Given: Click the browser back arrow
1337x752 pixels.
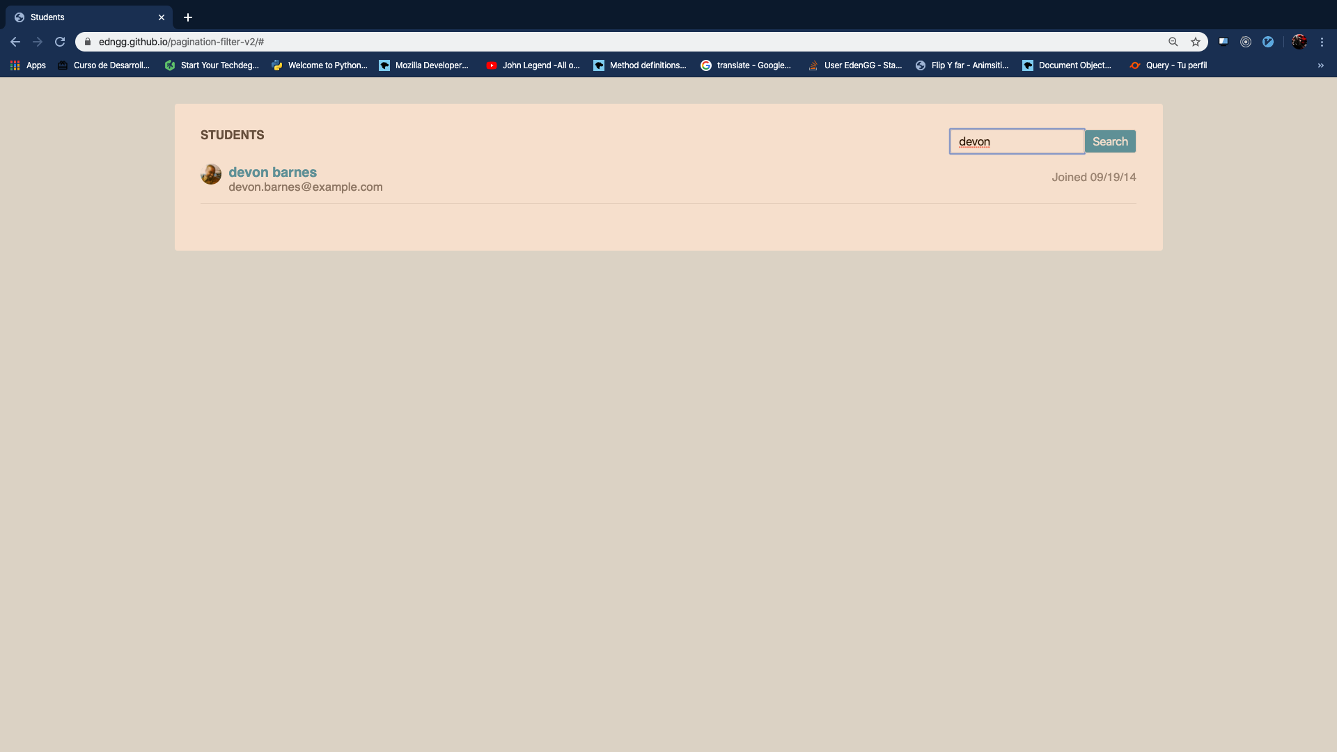Looking at the screenshot, I should click(x=15, y=42).
